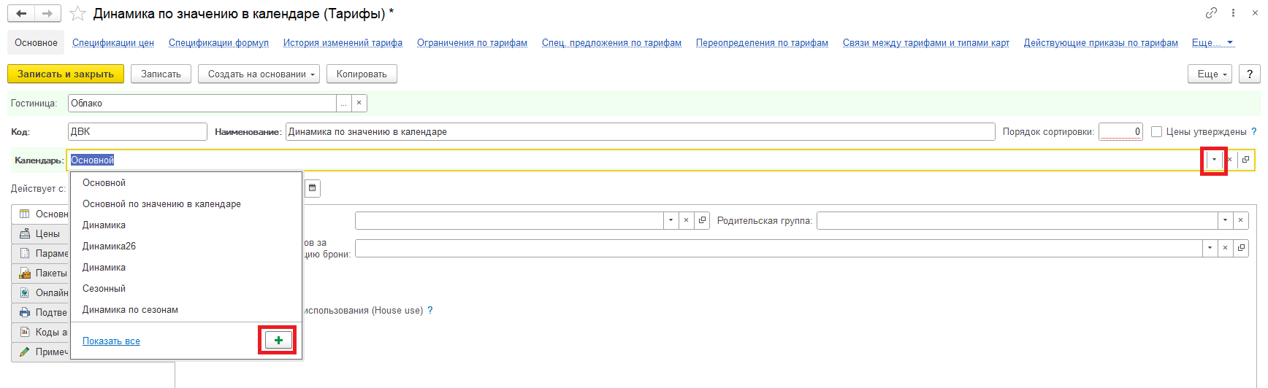Click Показать все link
Viewport: 1268px width, 388px height.
click(111, 341)
